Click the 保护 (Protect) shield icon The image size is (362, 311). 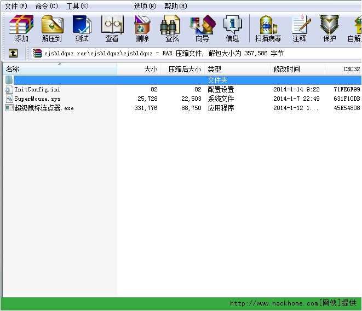(330, 28)
